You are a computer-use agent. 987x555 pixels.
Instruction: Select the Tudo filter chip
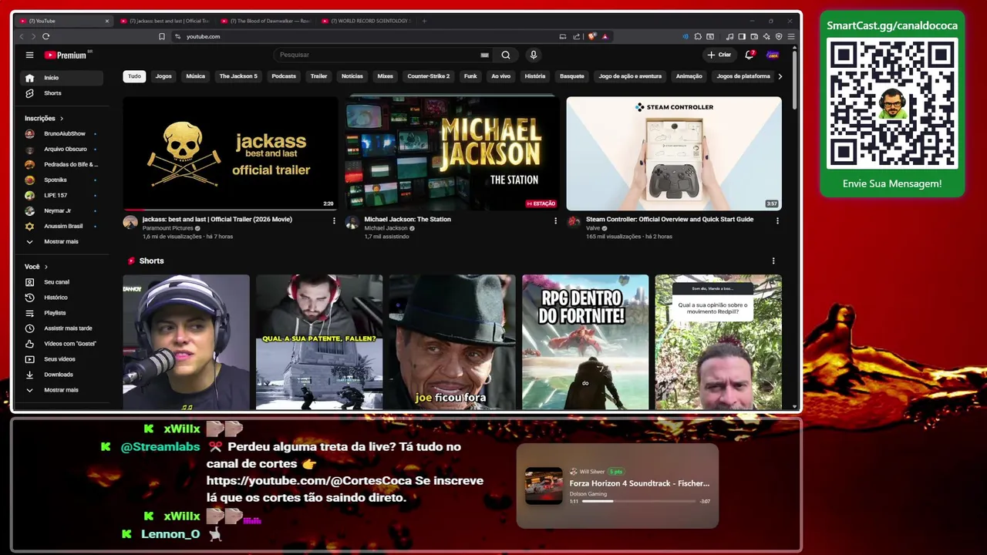pos(134,76)
